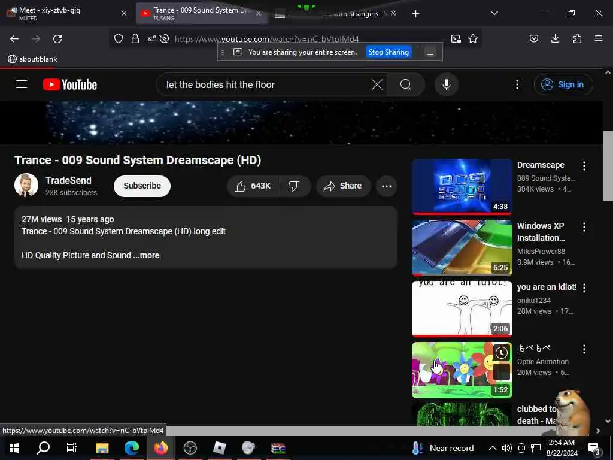This screenshot has width=613, height=460.
Task: Open about:blank bookmark
Action: coord(32,59)
